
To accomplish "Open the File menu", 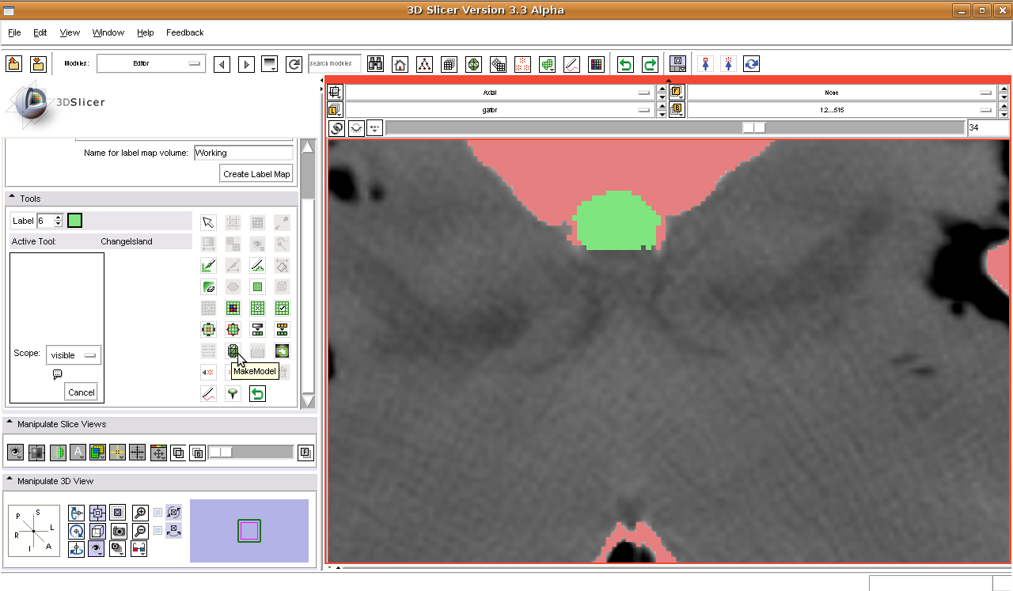I will click(x=14, y=32).
